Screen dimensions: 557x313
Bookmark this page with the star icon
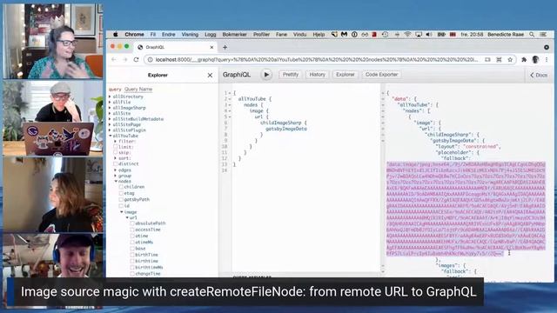pos(510,60)
